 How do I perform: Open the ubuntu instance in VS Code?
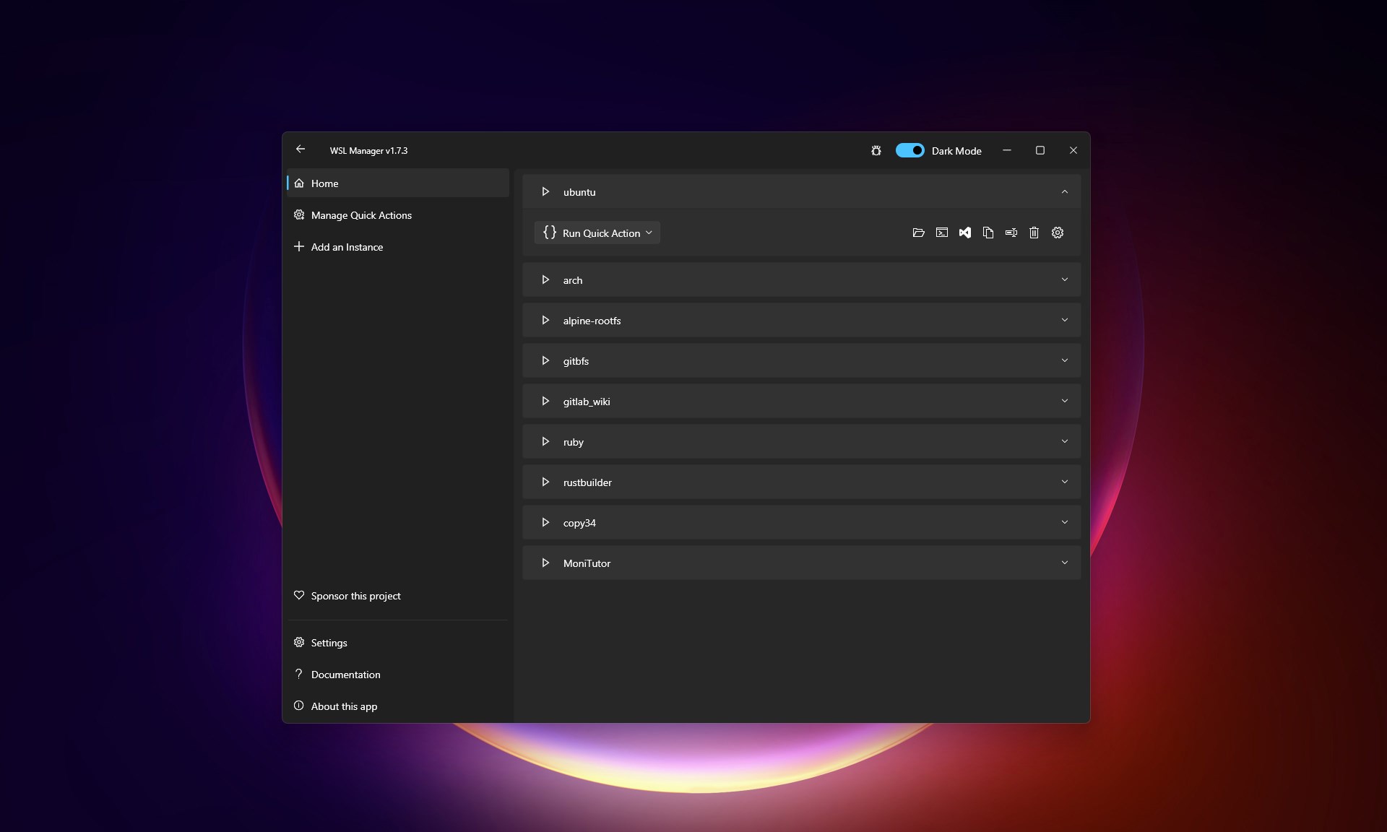[x=965, y=233]
